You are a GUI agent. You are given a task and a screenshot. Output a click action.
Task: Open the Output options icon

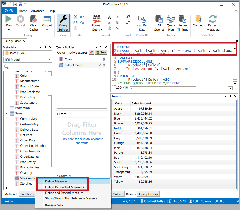pyautogui.click(x=47, y=19)
